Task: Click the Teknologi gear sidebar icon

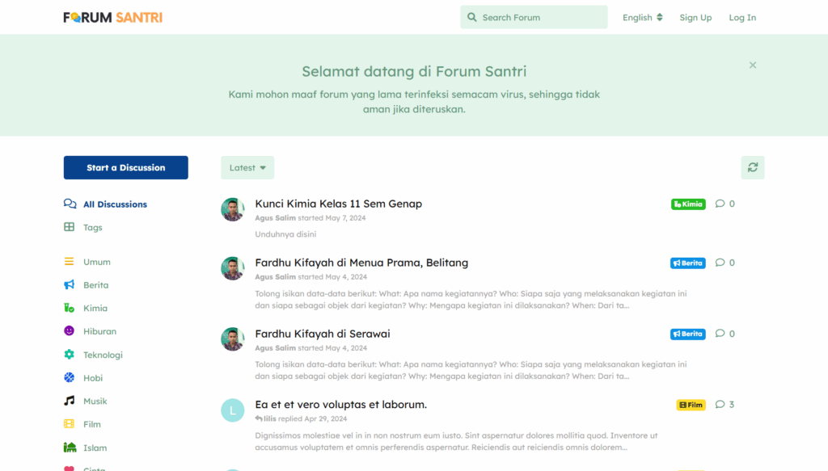Action: (x=70, y=355)
